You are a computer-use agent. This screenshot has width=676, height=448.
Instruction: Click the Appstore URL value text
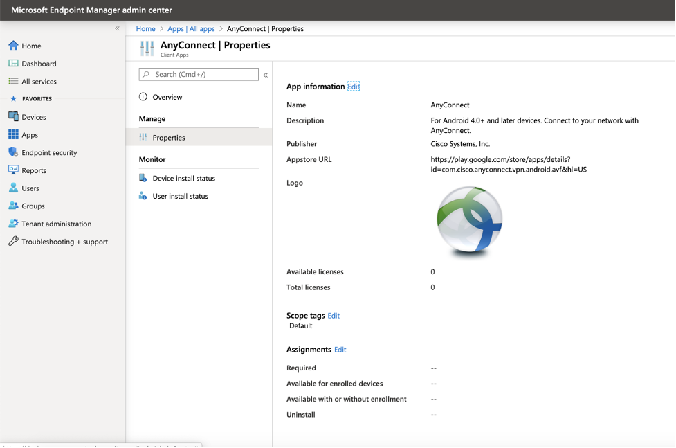[x=509, y=164]
